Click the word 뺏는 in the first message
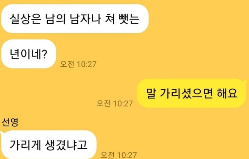This screenshot has height=159, width=249. coord(129,19)
